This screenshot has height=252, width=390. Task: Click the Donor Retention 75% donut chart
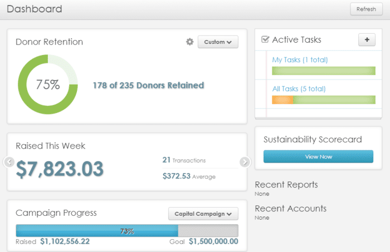(x=48, y=85)
